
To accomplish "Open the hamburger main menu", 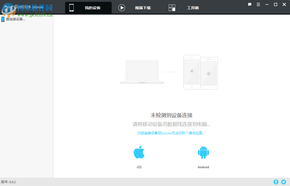I will click(x=258, y=4).
